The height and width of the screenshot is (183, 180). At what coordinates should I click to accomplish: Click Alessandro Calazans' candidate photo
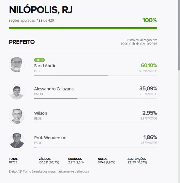pos(17,92)
